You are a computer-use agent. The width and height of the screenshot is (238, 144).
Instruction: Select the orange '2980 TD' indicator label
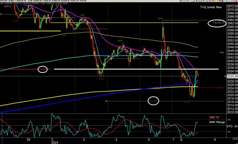(x=214, y=117)
